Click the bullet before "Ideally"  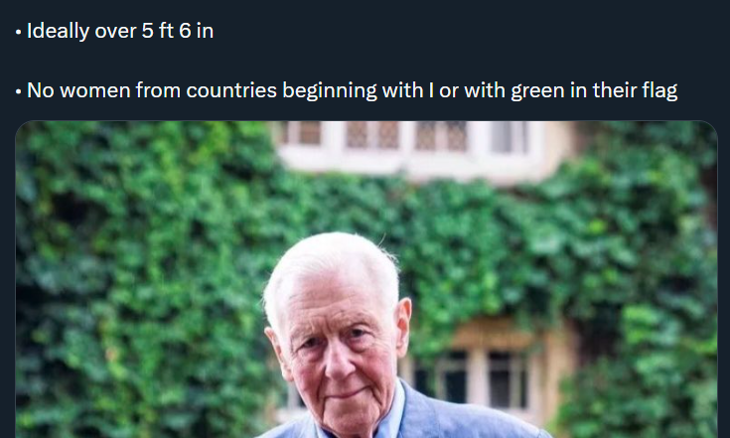18,32
